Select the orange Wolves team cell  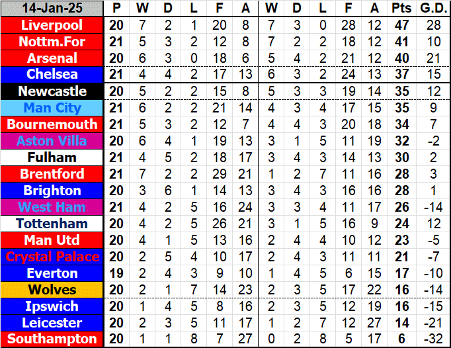pyautogui.click(x=52, y=290)
